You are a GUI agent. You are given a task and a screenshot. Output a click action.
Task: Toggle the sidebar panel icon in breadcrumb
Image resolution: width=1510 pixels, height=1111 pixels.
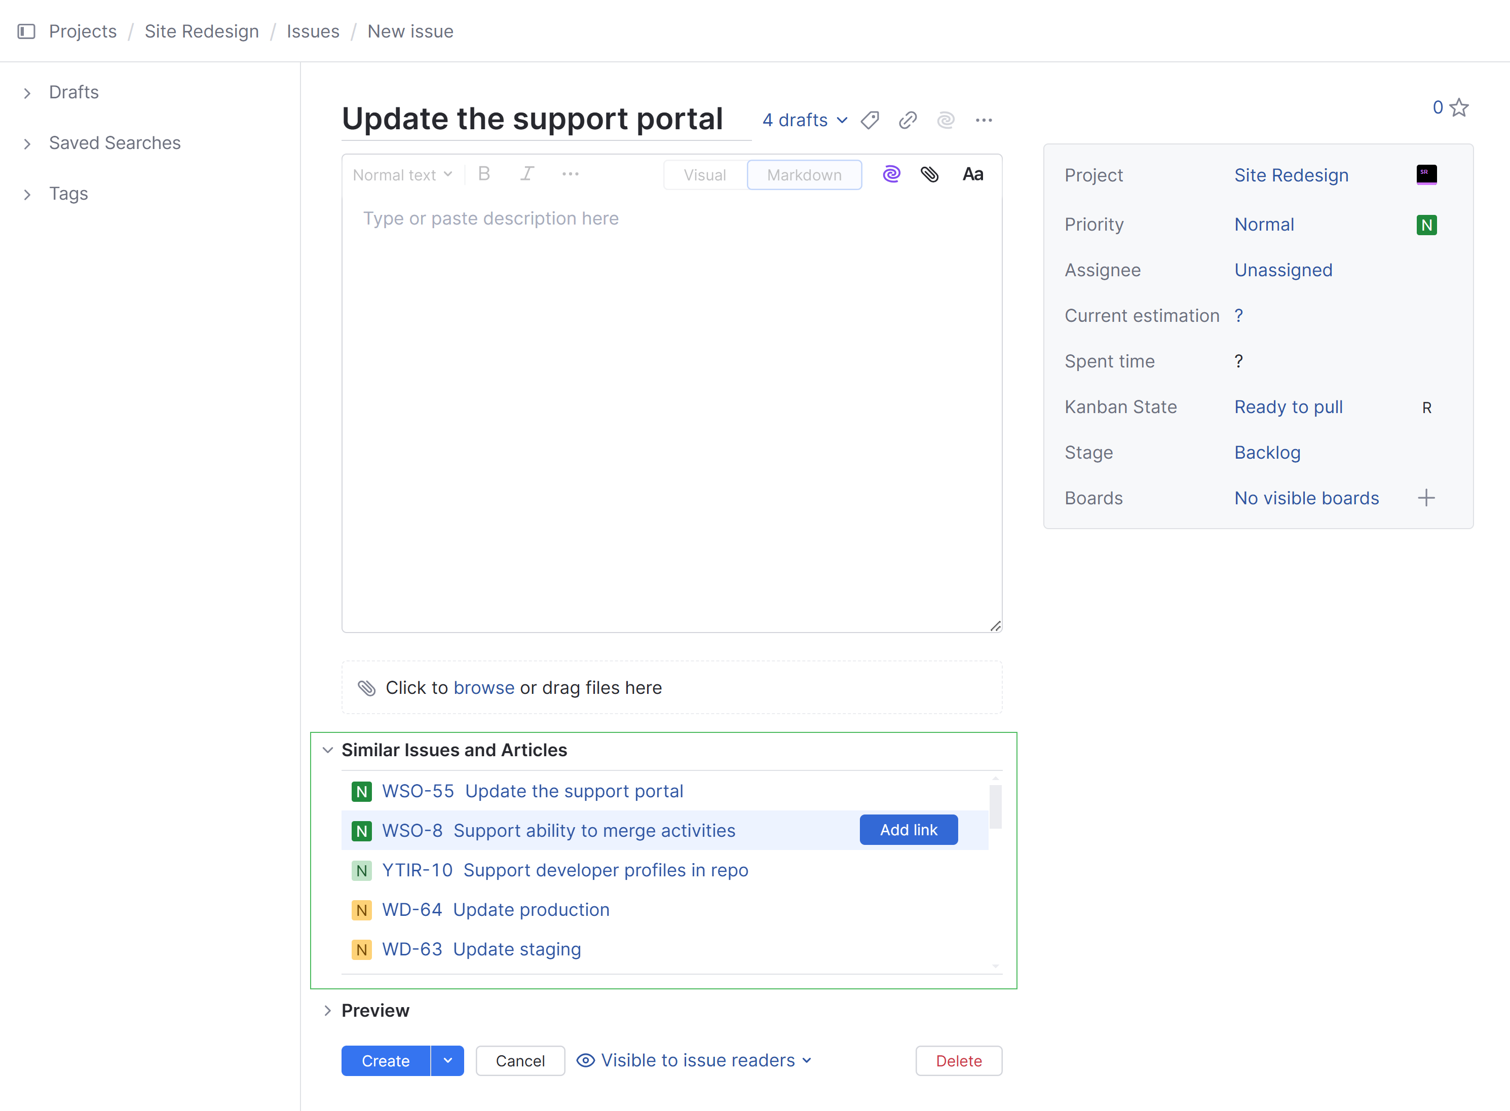26,31
